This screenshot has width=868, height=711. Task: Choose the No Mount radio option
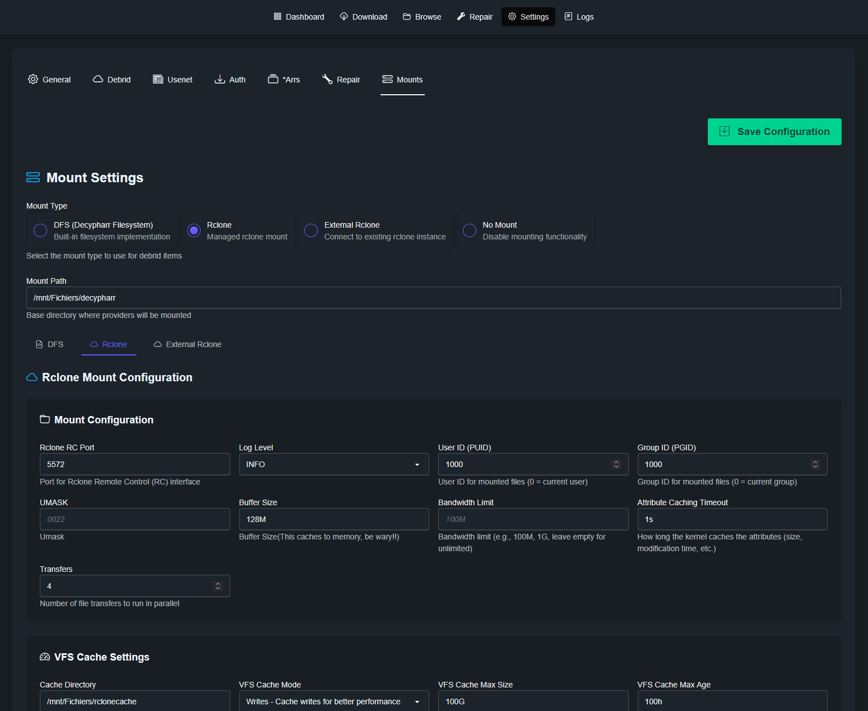[x=470, y=230]
